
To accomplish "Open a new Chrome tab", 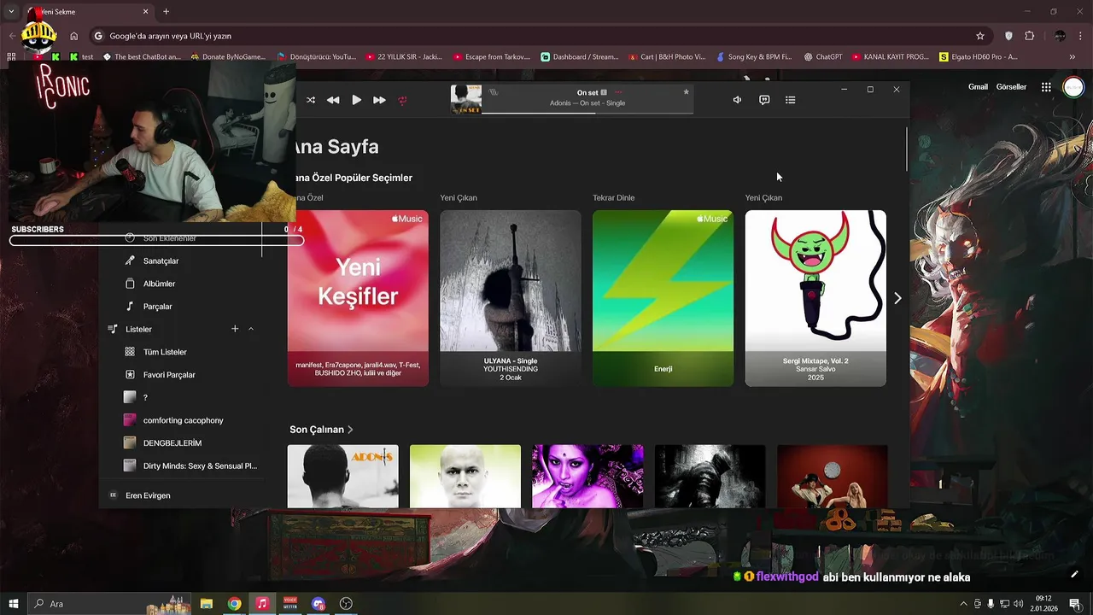I will pos(166,12).
